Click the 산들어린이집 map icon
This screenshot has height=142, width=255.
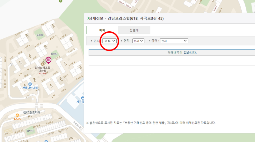click(x=30, y=84)
